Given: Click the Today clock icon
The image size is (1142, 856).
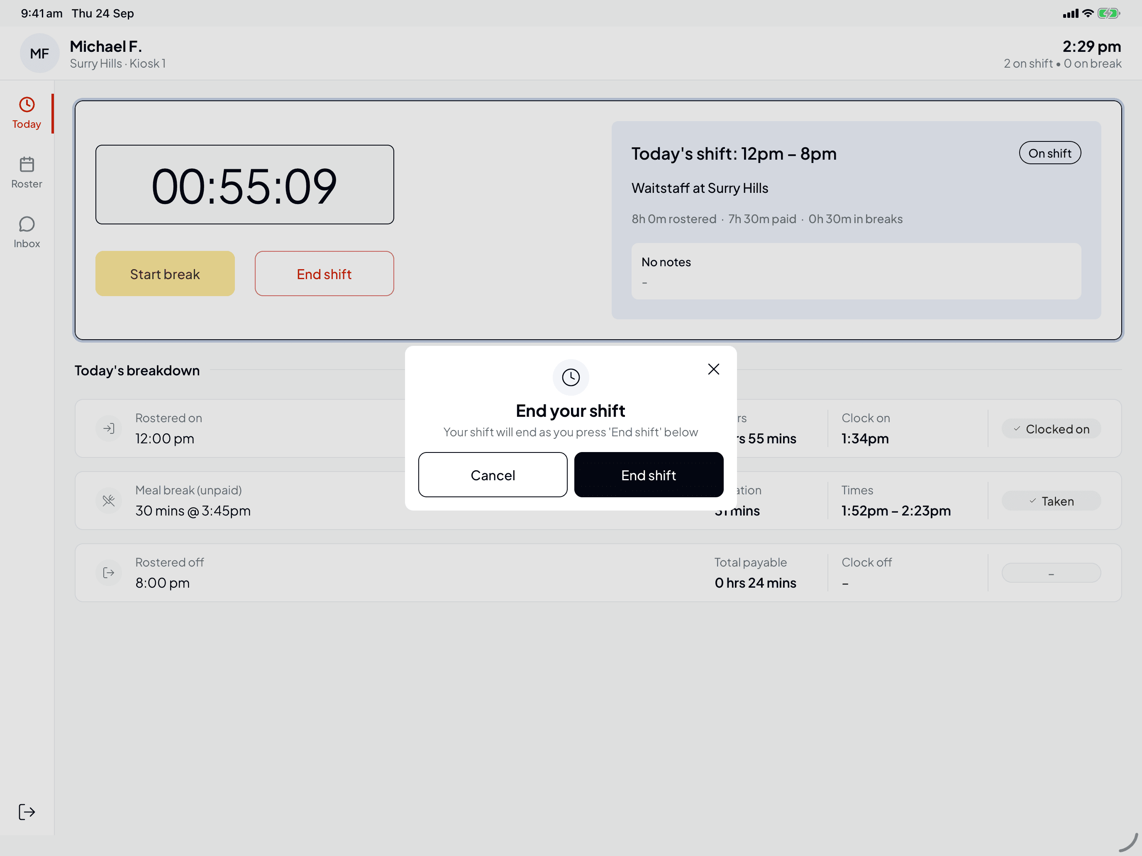Looking at the screenshot, I should point(27,105).
